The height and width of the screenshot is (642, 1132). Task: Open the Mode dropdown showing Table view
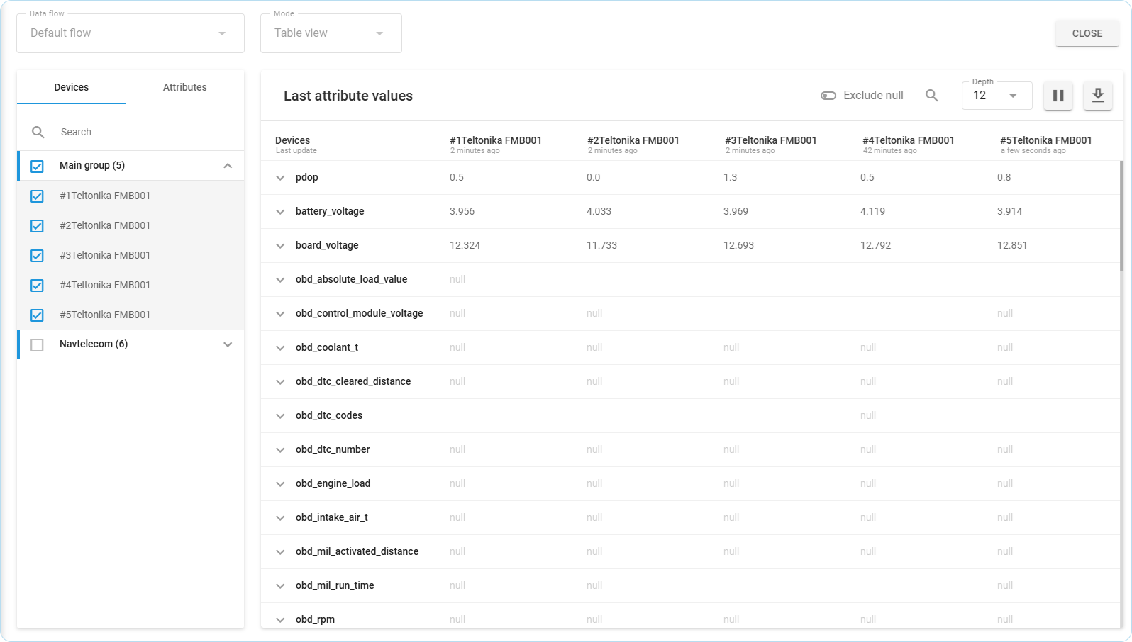(x=331, y=33)
